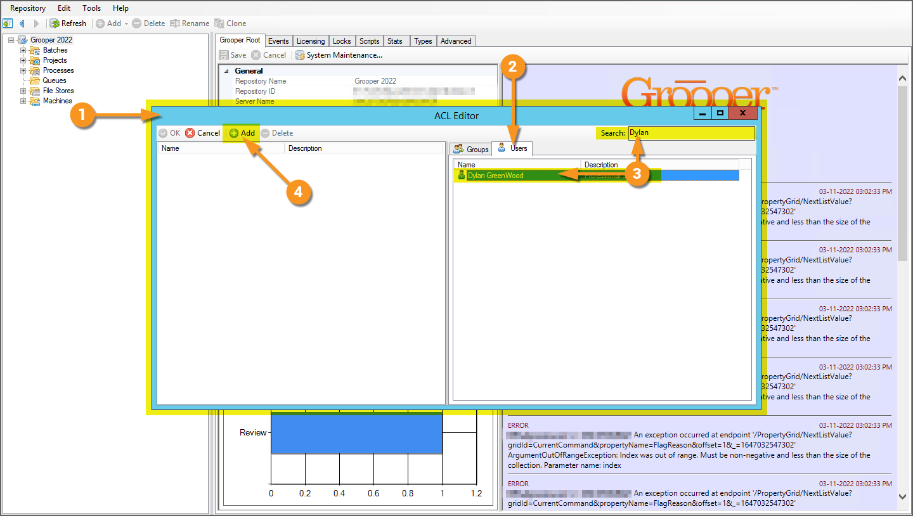Open the Licensing tab
This screenshot has height=516, width=913.
pos(311,41)
